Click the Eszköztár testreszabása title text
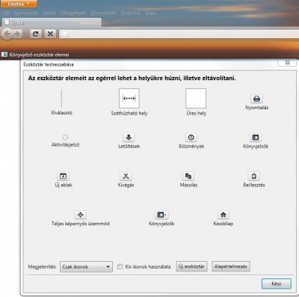 (x=49, y=64)
